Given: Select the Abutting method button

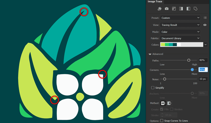Looking at the screenshot, I should click(x=163, y=103).
